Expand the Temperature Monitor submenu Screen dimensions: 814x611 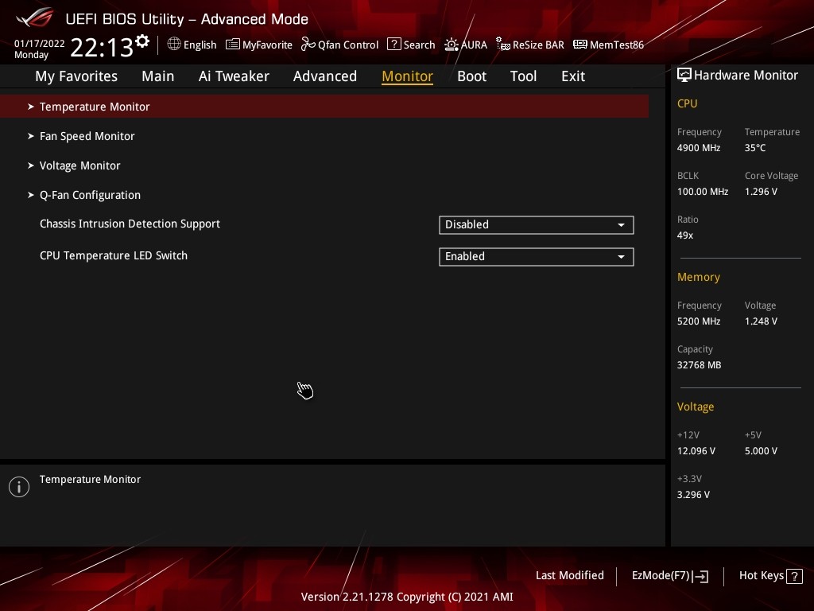pos(95,107)
